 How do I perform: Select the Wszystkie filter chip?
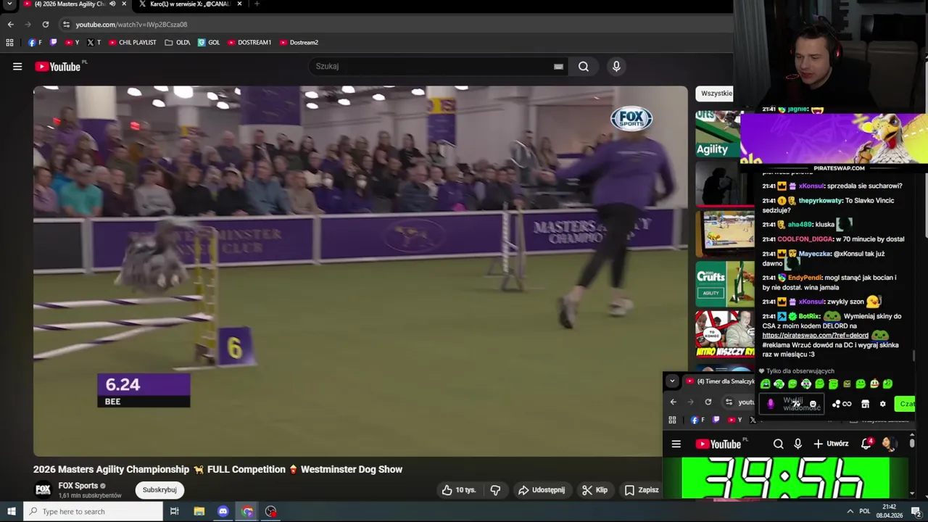pos(716,94)
